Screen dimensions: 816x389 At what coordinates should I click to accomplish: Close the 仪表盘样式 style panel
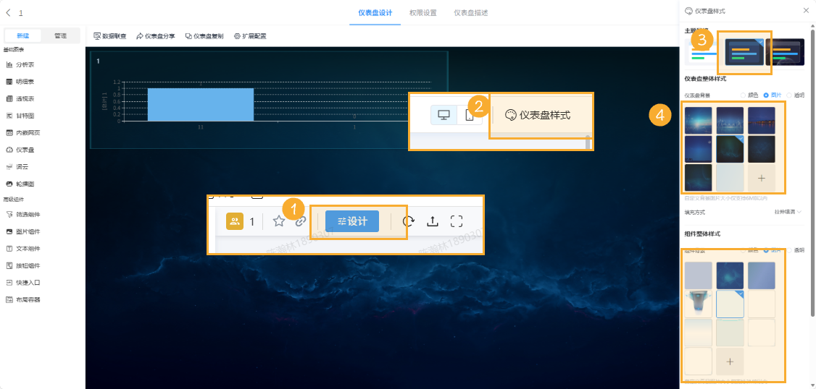[x=806, y=10]
